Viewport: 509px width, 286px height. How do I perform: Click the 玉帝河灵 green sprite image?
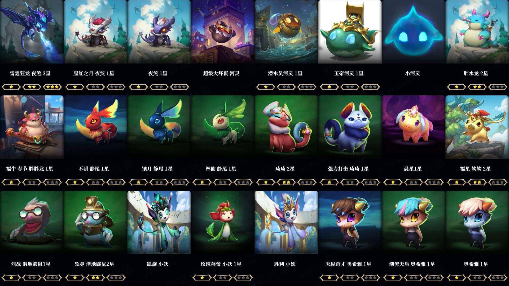350,32
